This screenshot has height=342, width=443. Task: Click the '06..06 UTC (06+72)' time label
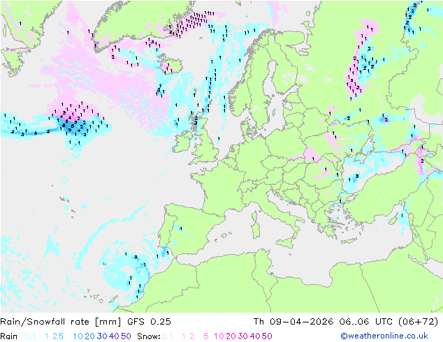pos(388,322)
